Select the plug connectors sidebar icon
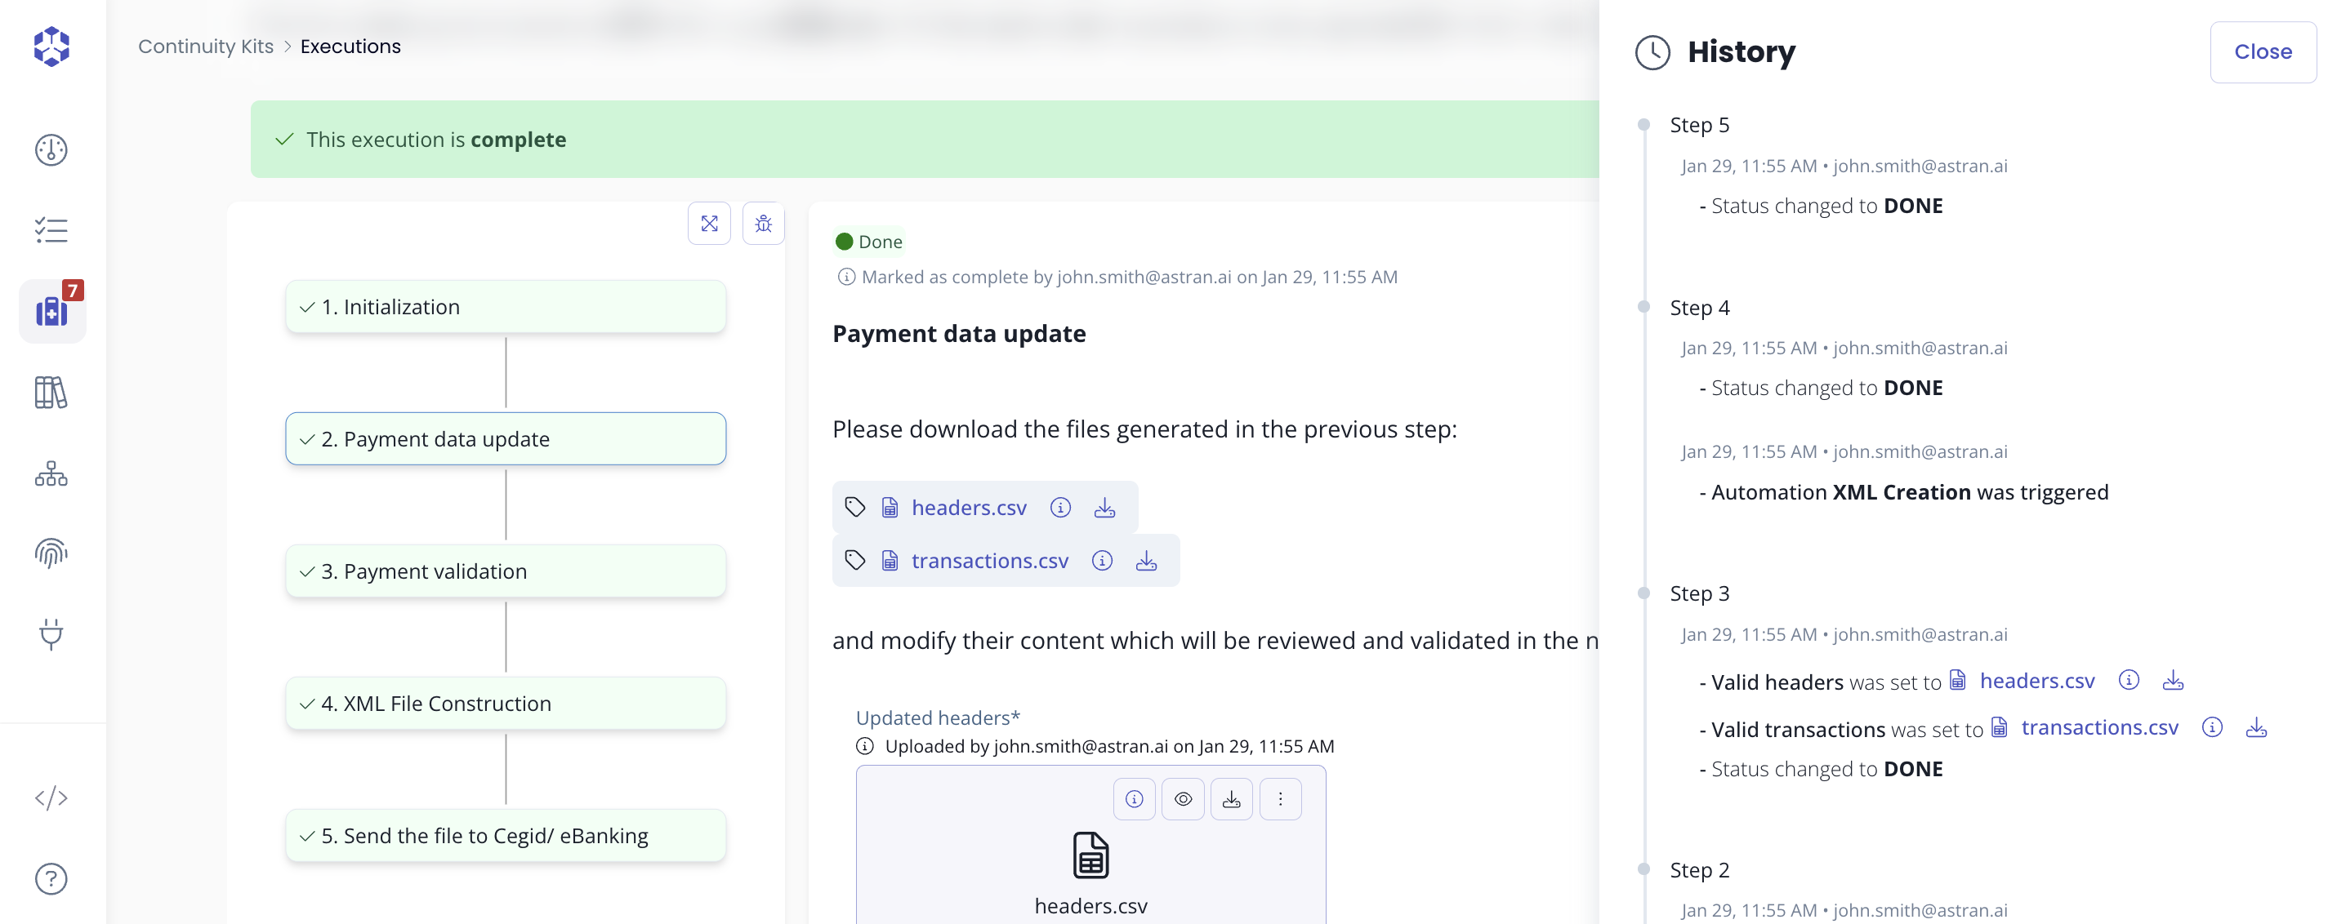Screen dimensions: 2328x924 (51, 635)
